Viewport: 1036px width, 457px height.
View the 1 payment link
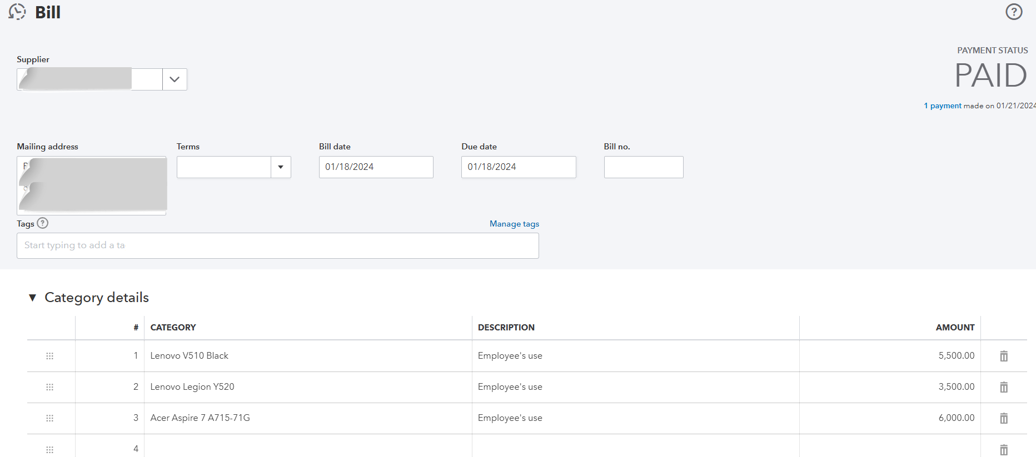[x=943, y=106]
